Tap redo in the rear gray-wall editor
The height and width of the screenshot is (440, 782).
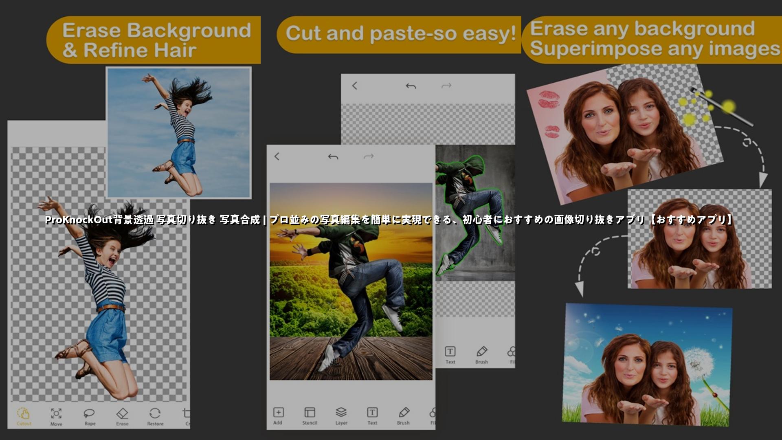446,86
